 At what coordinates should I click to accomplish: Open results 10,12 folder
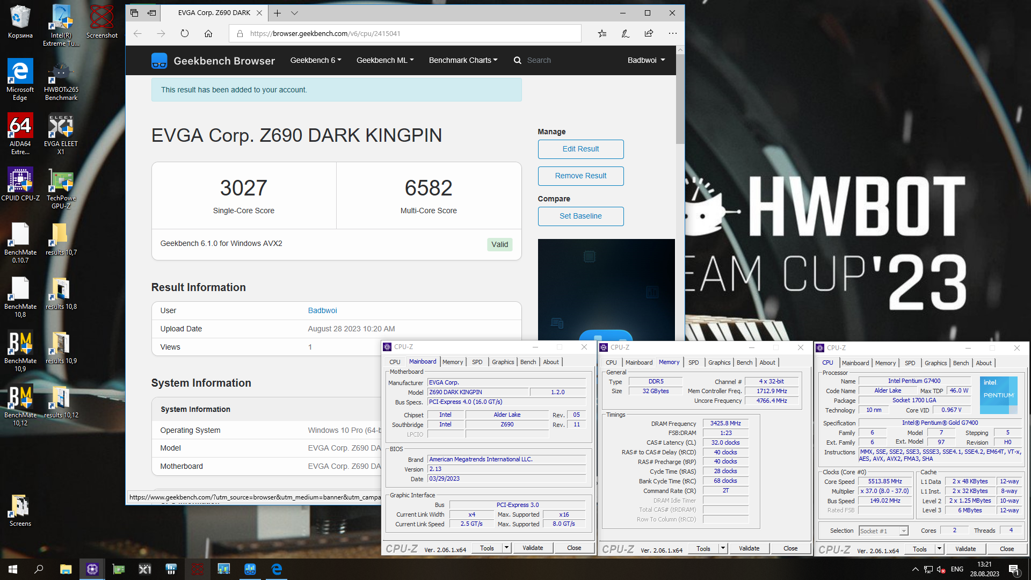(x=61, y=401)
